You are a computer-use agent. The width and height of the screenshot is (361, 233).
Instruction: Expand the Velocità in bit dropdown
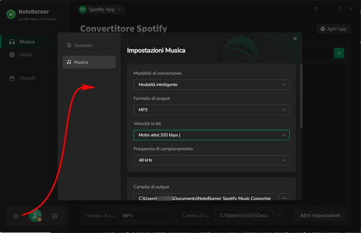(211, 135)
